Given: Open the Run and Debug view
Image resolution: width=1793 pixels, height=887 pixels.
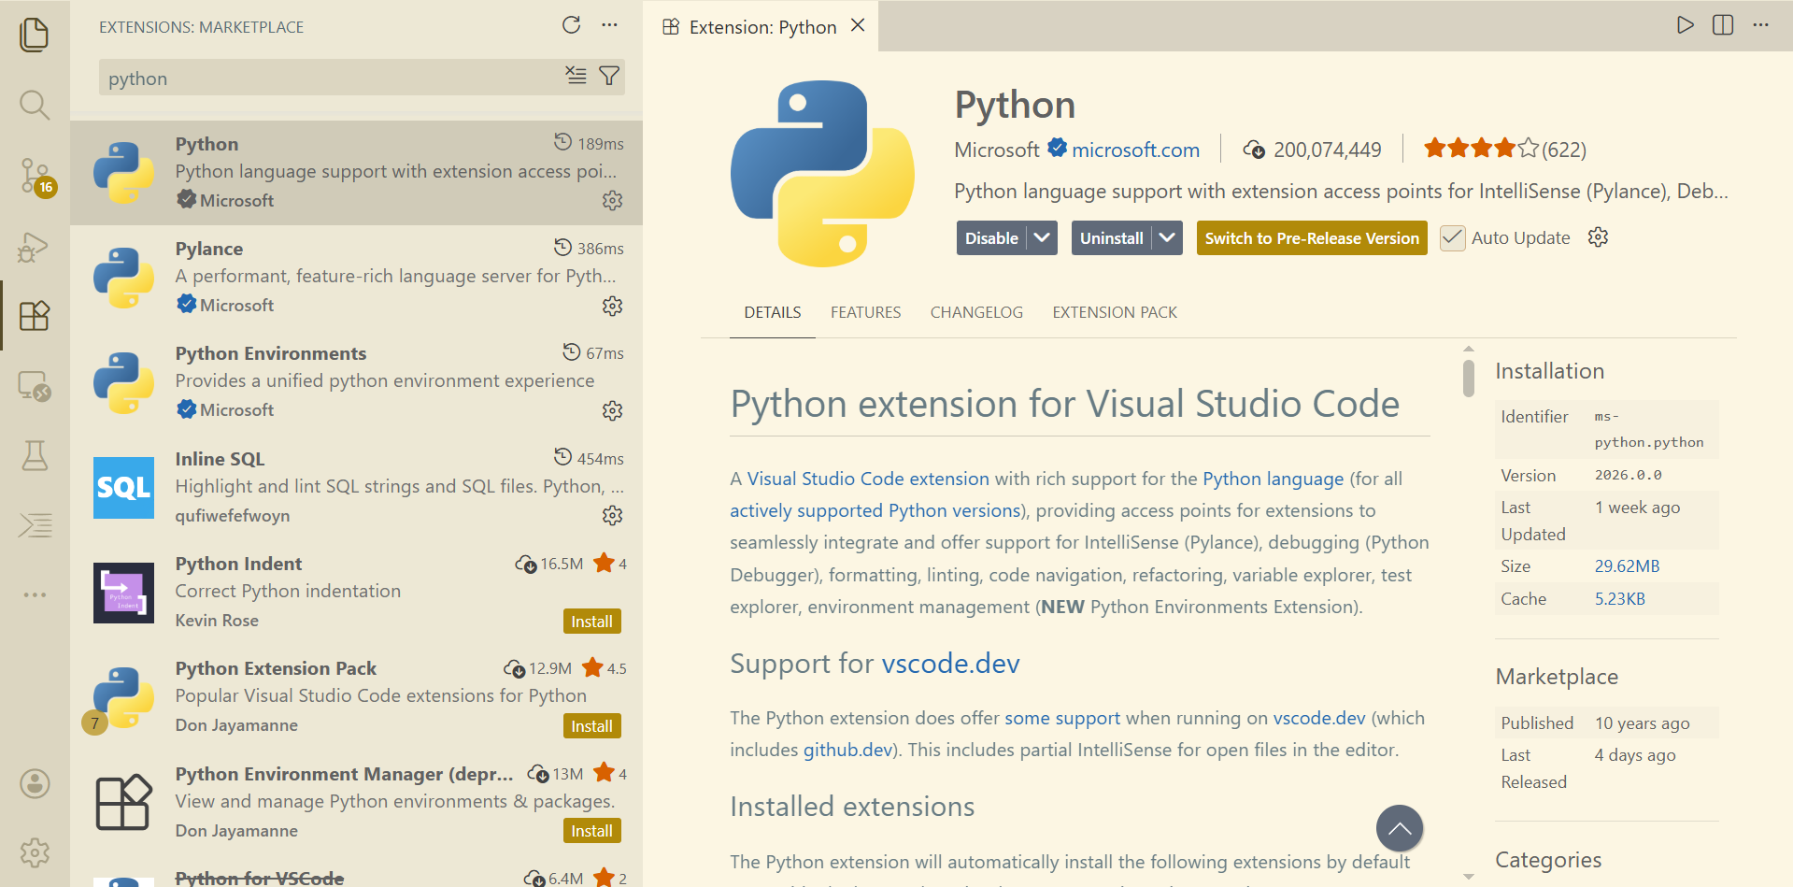Looking at the screenshot, I should coord(35,247).
